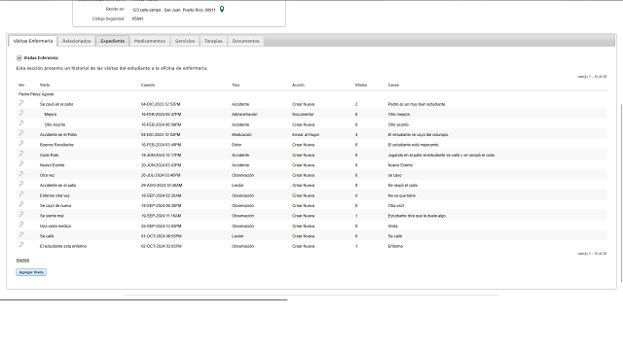Open view icon for the 29-AGO-2024 accident row

click(x=21, y=184)
